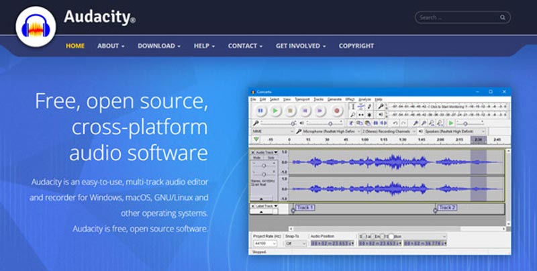Click the Trim audio icon
Screen dimensions: 537x271
click(x=375, y=123)
